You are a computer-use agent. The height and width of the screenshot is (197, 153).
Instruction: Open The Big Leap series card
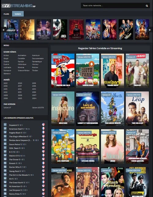click(137, 108)
